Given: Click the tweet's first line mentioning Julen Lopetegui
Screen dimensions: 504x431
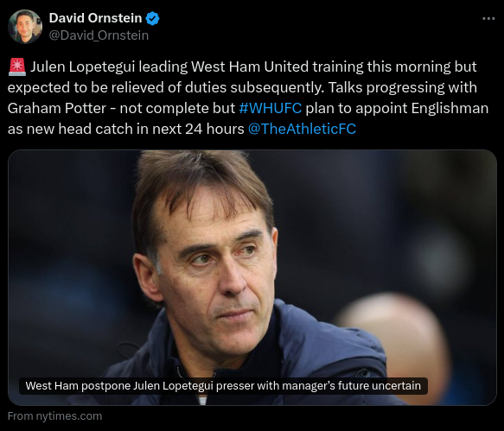Looking at the screenshot, I should (242, 67).
